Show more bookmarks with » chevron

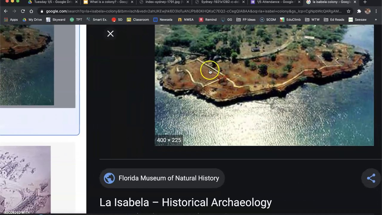click(376, 20)
